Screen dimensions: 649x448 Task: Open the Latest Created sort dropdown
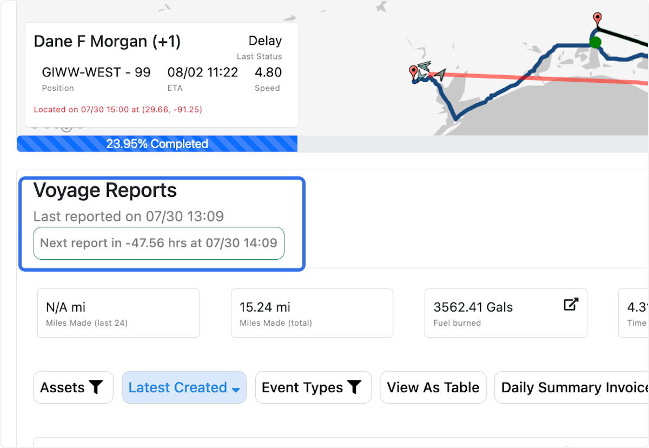click(184, 387)
